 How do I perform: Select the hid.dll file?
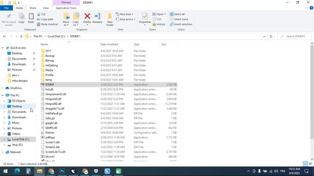click(x=49, y=89)
